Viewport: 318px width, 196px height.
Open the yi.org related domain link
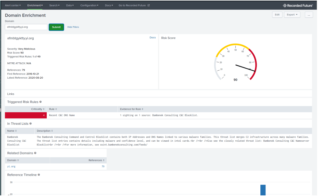(11, 167)
